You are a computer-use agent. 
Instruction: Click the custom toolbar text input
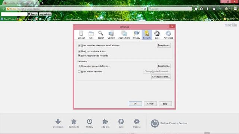click(14, 14)
